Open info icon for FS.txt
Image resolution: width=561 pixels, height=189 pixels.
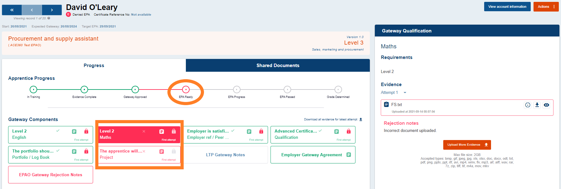(x=528, y=105)
